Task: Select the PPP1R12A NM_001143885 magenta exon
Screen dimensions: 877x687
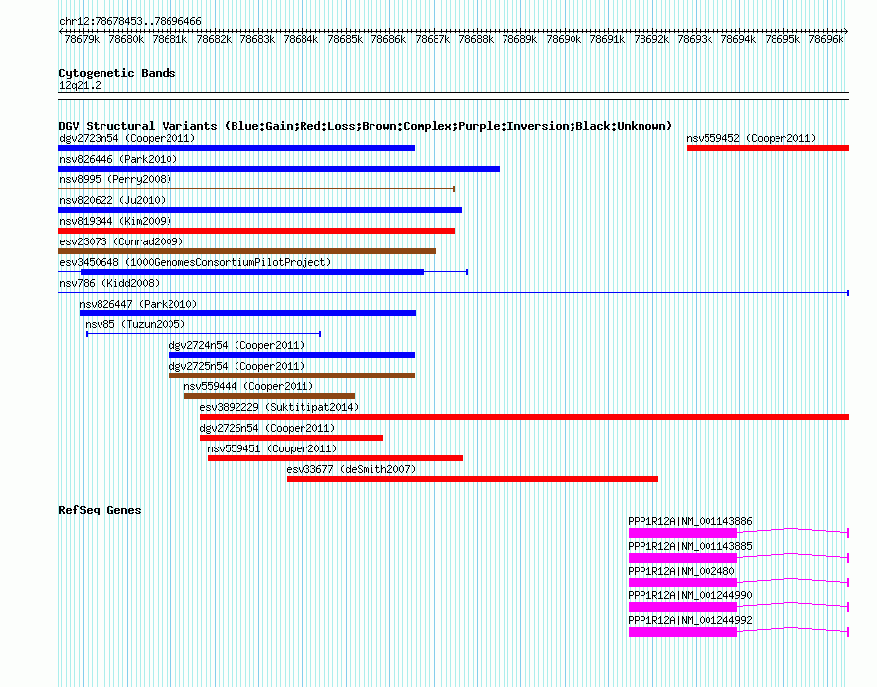Action: coord(683,558)
